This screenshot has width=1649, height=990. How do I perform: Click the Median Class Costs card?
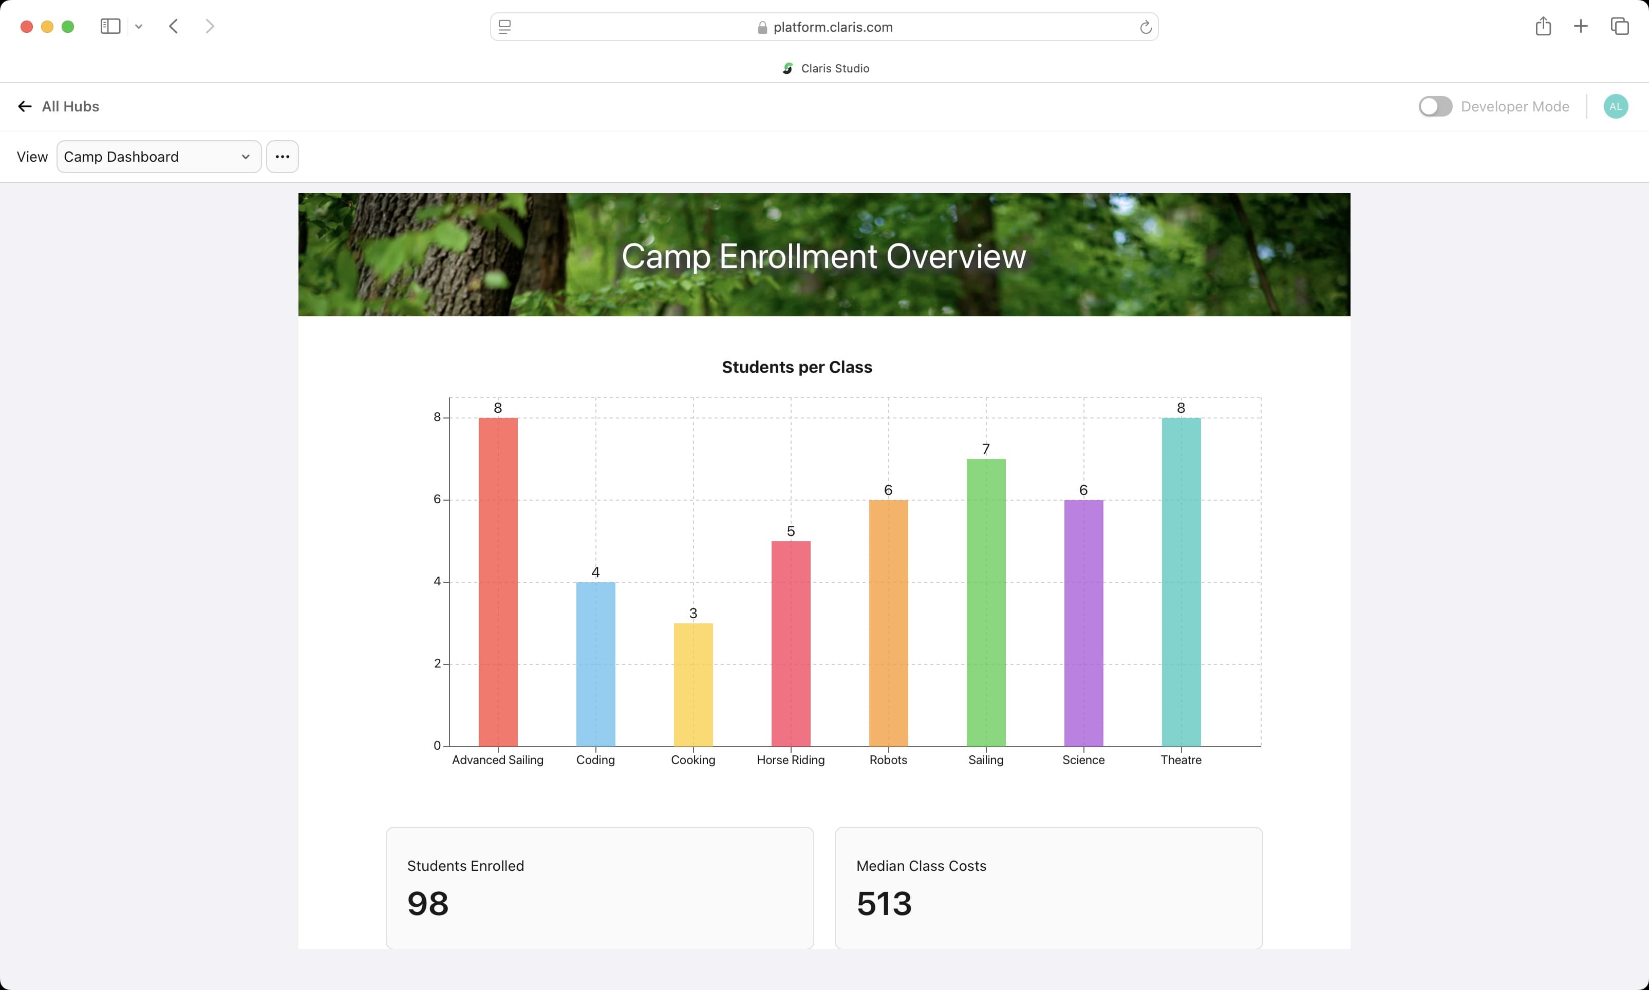1048,887
